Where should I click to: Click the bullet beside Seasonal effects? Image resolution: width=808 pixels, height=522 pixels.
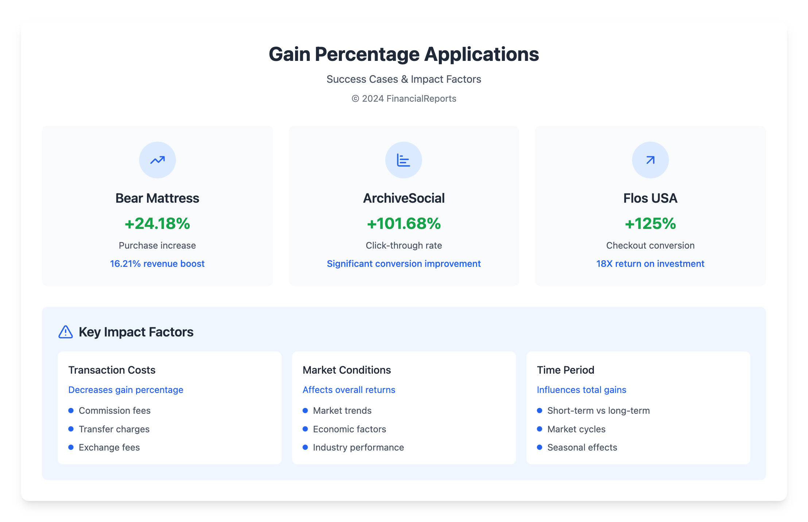[540, 447]
